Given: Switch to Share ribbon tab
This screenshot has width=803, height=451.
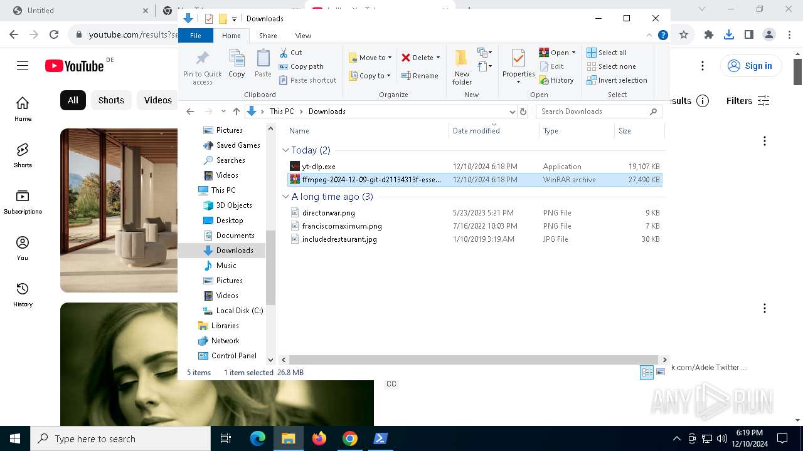Looking at the screenshot, I should click(268, 36).
